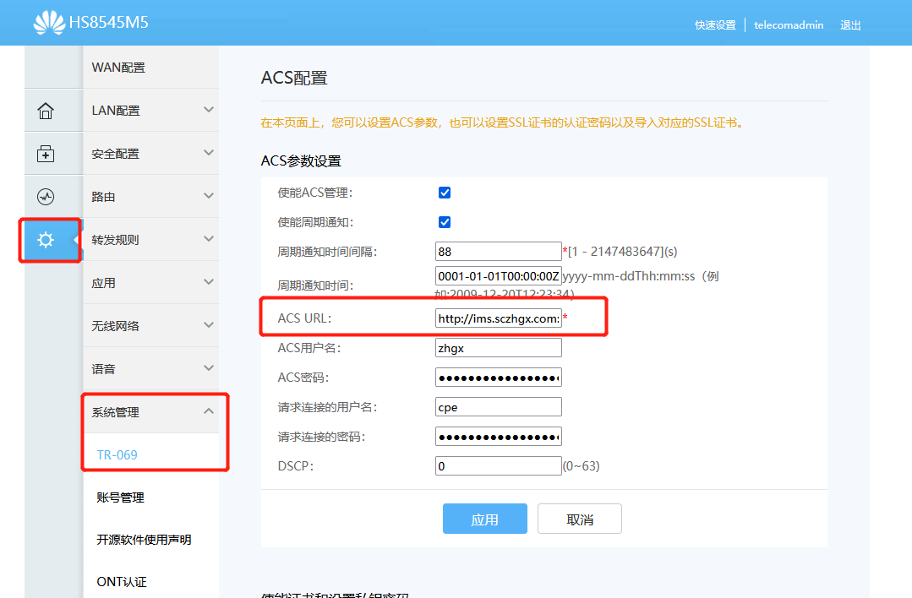912x598 pixels.
Task: Click the 应用 apply button
Action: pyautogui.click(x=484, y=519)
